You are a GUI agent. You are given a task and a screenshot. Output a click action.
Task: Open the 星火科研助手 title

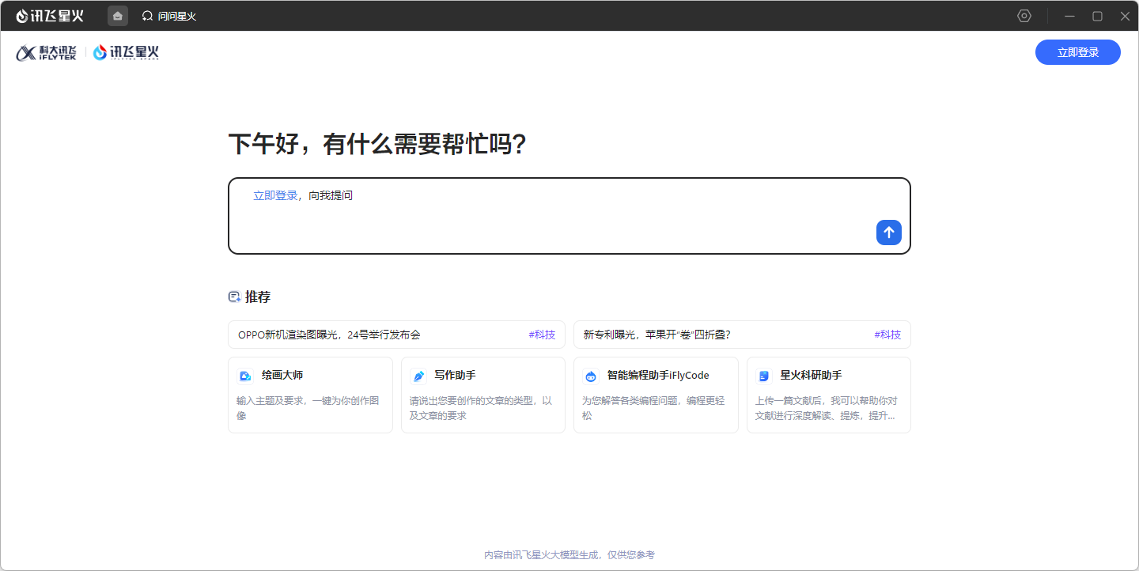coord(811,376)
